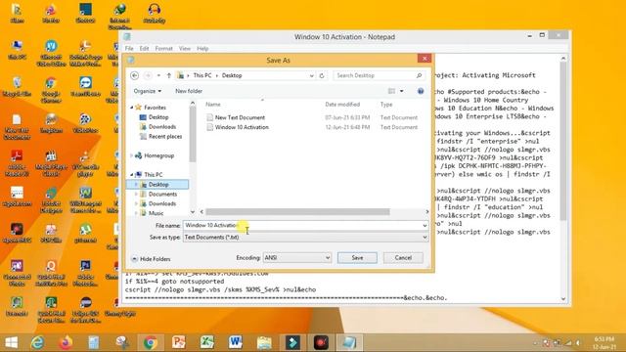
Task: Click the volume icon in system tray
Action: click(x=578, y=343)
